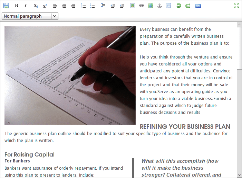Undo the last action
Screen dimensions: 242x178
(179, 6)
